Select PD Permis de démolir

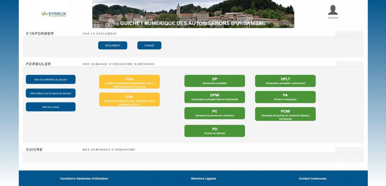(214, 131)
